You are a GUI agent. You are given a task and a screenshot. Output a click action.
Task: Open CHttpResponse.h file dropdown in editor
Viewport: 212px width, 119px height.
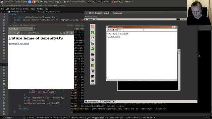coord(24,12)
